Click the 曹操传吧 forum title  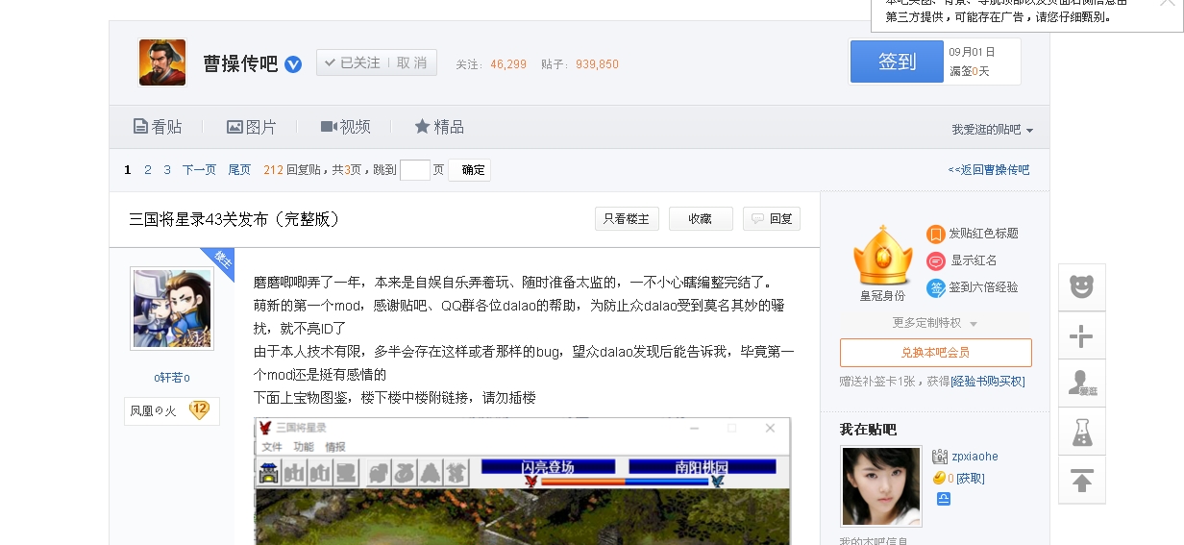click(240, 64)
